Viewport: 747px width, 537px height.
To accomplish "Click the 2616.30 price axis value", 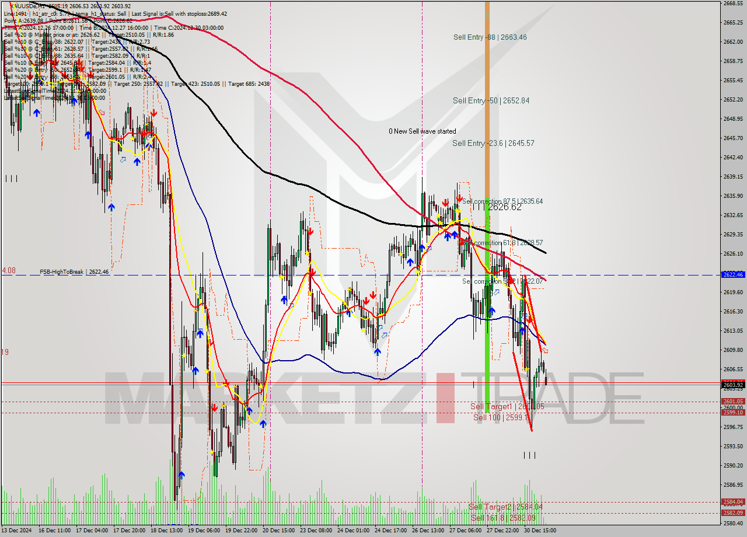I will pos(733,312).
